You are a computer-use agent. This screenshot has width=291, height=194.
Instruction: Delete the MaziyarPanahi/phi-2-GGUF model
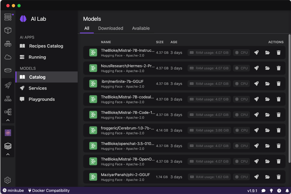(x=279, y=177)
